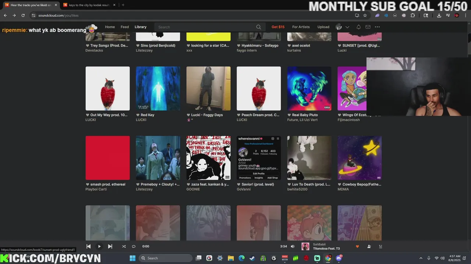Go back with the browser back arrow
471x264 pixels.
pyautogui.click(x=5, y=15)
